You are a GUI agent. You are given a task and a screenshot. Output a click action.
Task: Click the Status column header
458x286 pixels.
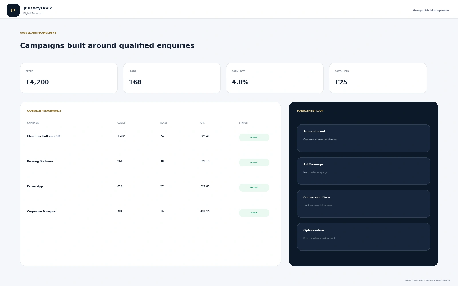[243, 123]
